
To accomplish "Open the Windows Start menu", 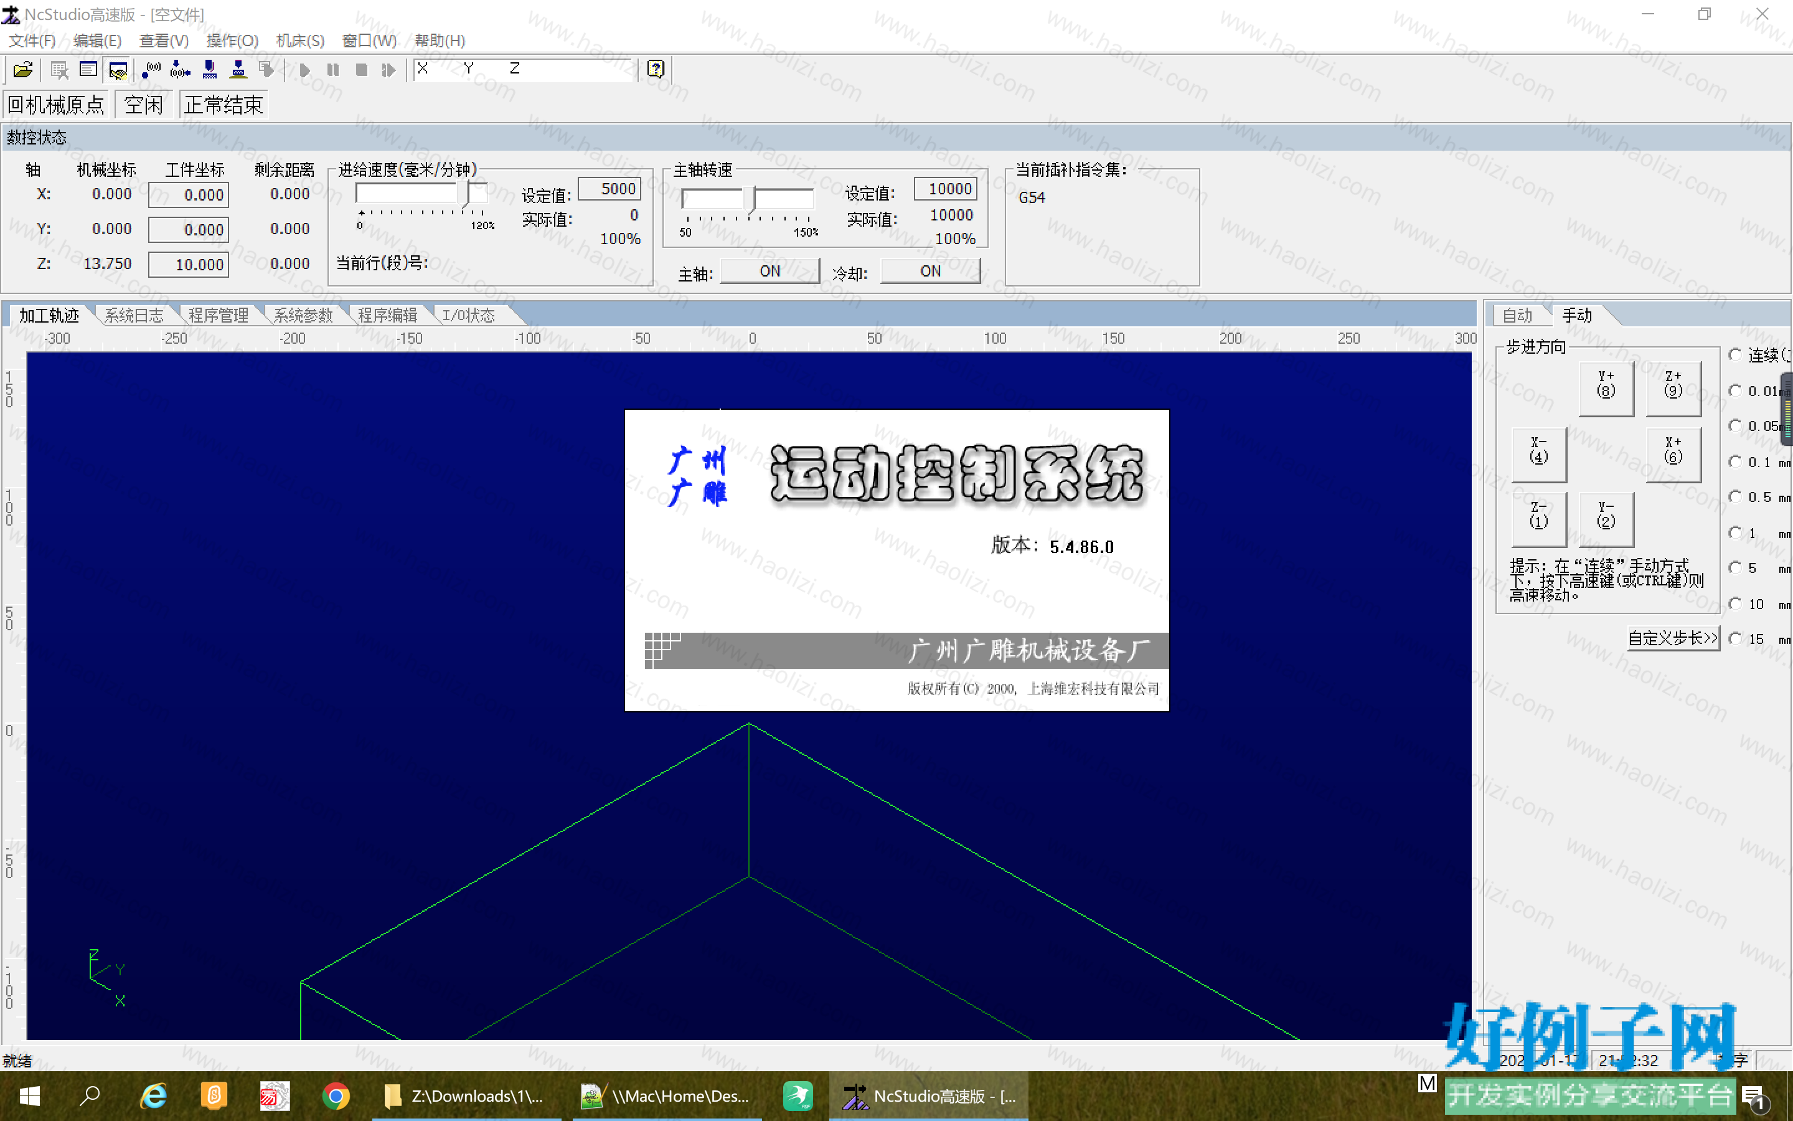I will pyautogui.click(x=30, y=1096).
